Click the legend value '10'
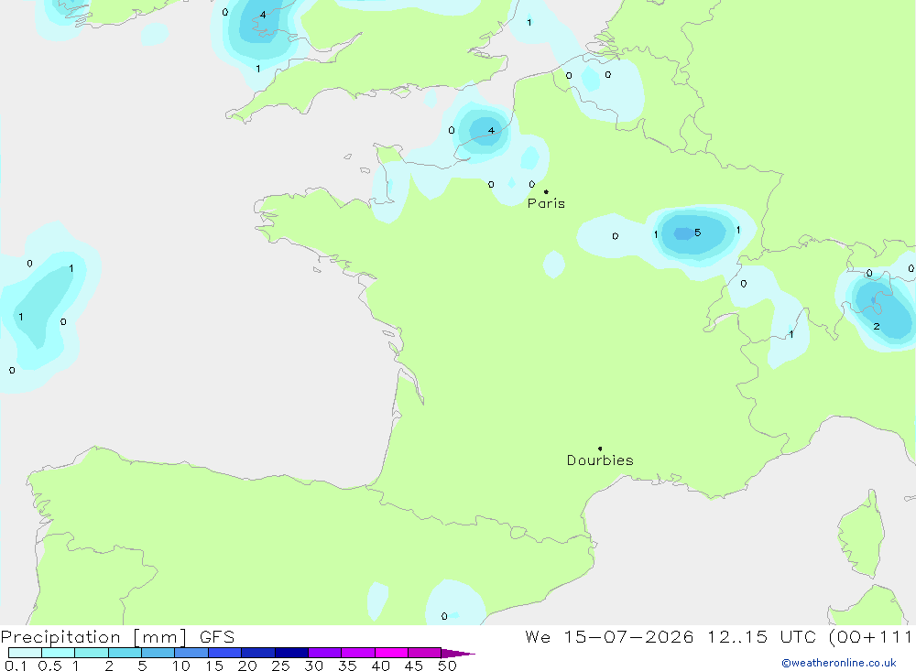The width and height of the screenshot is (916, 671). click(181, 666)
